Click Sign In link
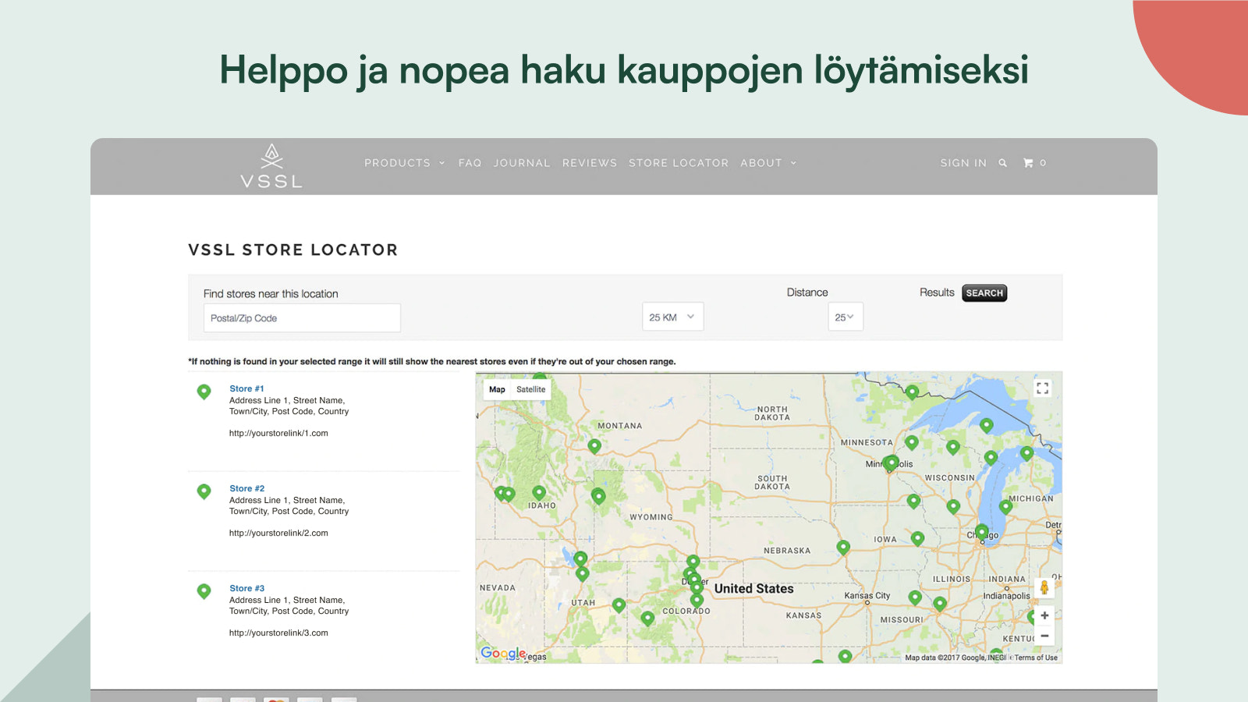Viewport: 1248px width, 702px height. tap(963, 163)
